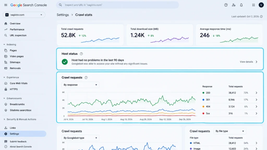Expand the HTML file type row chevron

(x=256, y=143)
